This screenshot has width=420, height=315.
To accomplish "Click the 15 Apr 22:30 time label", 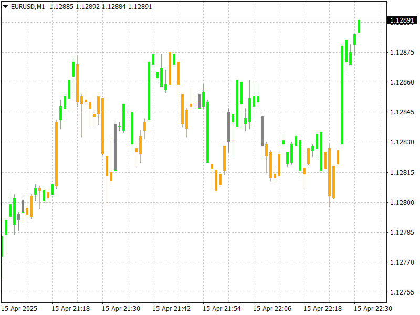I will point(373,309).
